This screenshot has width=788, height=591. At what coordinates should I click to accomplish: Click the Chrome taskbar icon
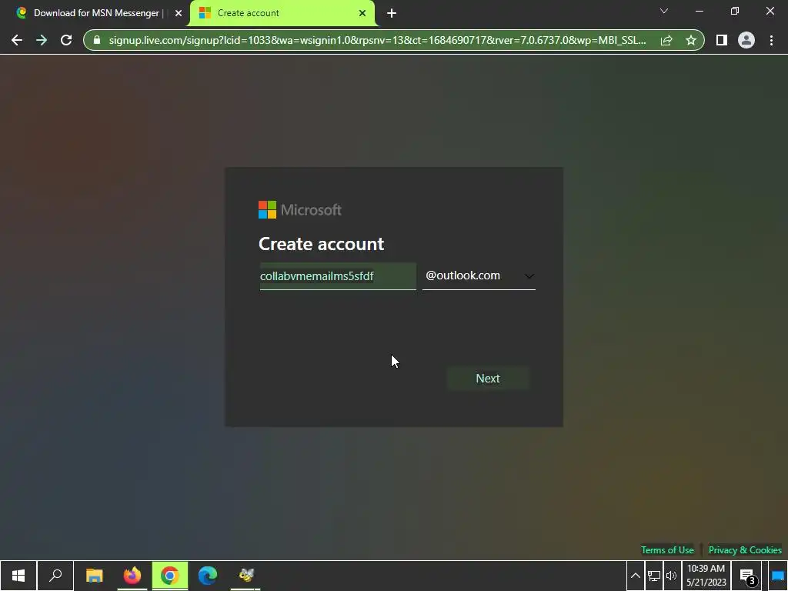tap(170, 576)
